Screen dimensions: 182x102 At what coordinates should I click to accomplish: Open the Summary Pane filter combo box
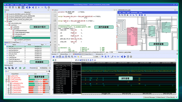(x=28, y=71)
